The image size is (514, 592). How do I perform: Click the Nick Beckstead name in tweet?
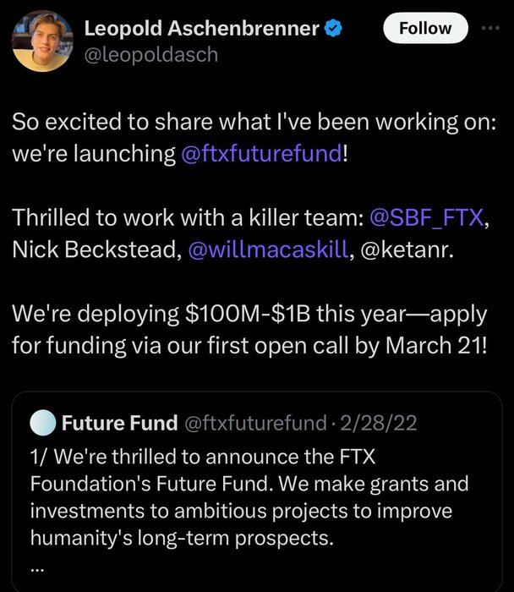click(x=90, y=253)
